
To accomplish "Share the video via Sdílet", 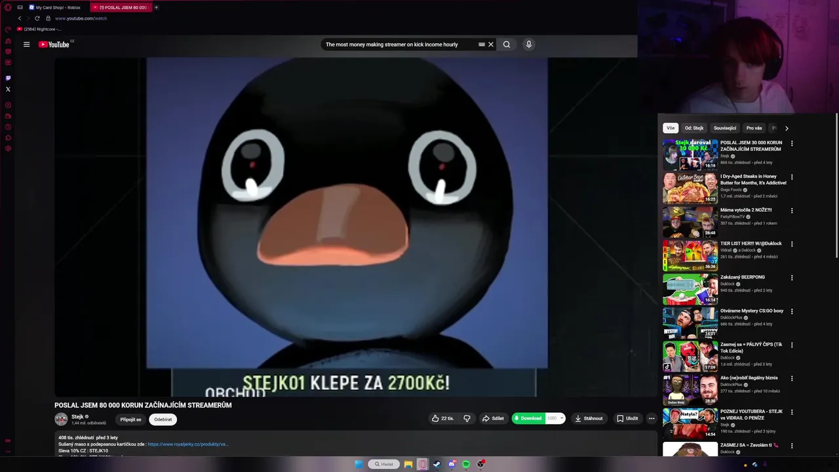I will click(x=493, y=418).
